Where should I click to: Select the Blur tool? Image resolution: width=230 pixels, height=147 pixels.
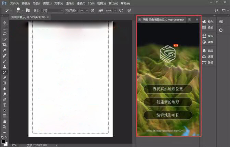pos(4,88)
